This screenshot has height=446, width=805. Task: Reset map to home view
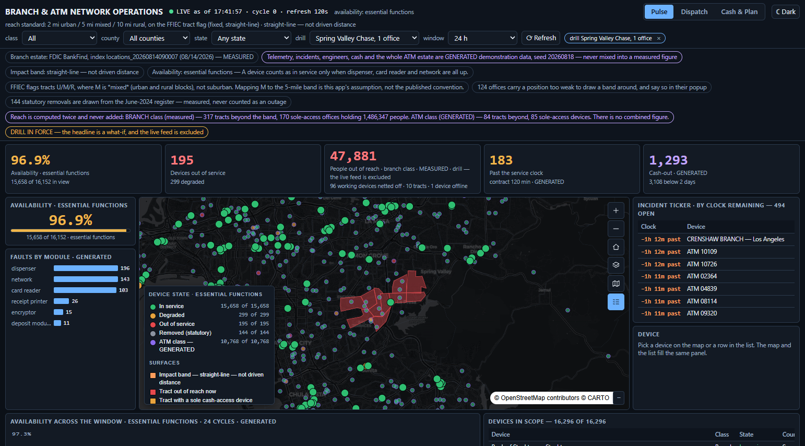point(616,247)
